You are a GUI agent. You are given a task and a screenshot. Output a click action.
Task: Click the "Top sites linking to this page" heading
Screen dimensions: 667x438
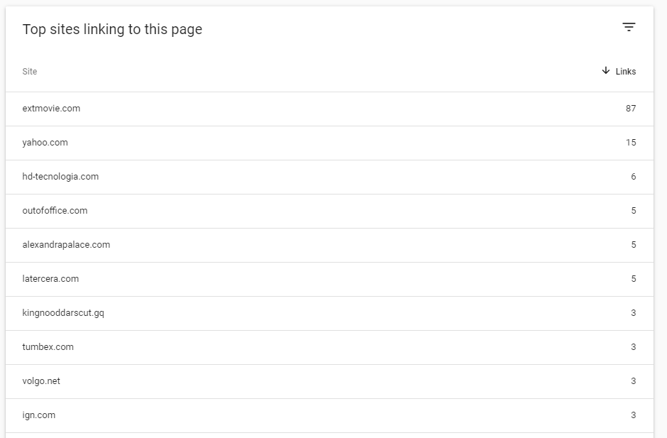click(112, 29)
